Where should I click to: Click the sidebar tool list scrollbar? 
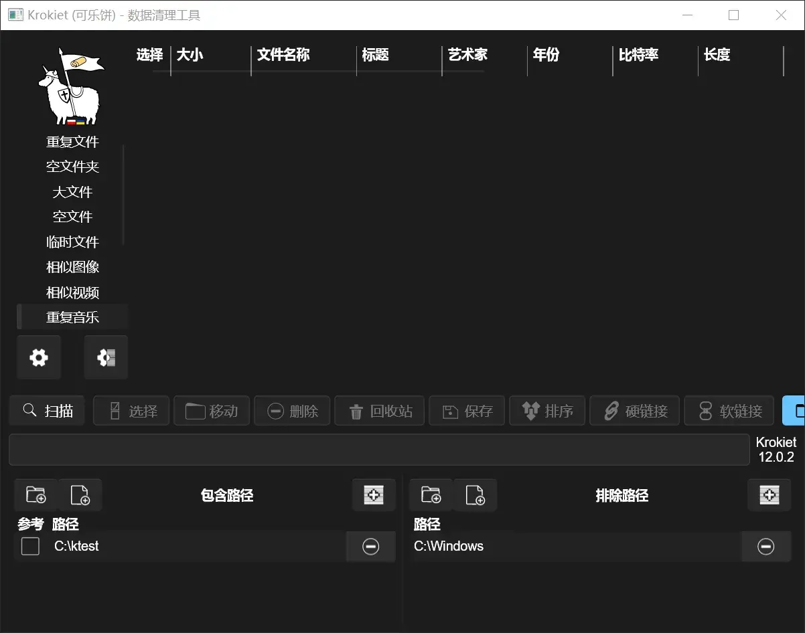(x=123, y=195)
